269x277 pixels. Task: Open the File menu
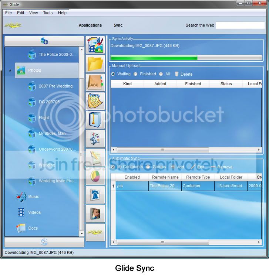pyautogui.click(x=8, y=13)
